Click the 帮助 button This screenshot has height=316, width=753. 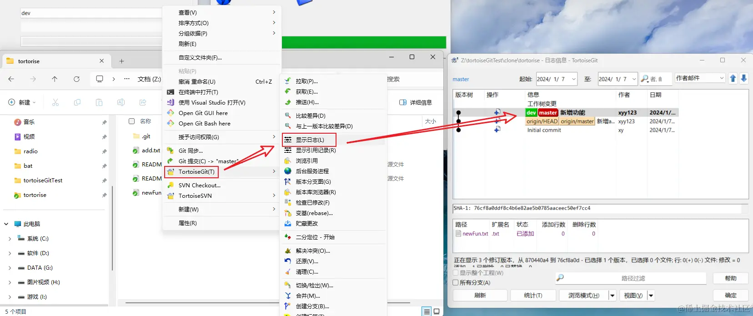pos(730,278)
